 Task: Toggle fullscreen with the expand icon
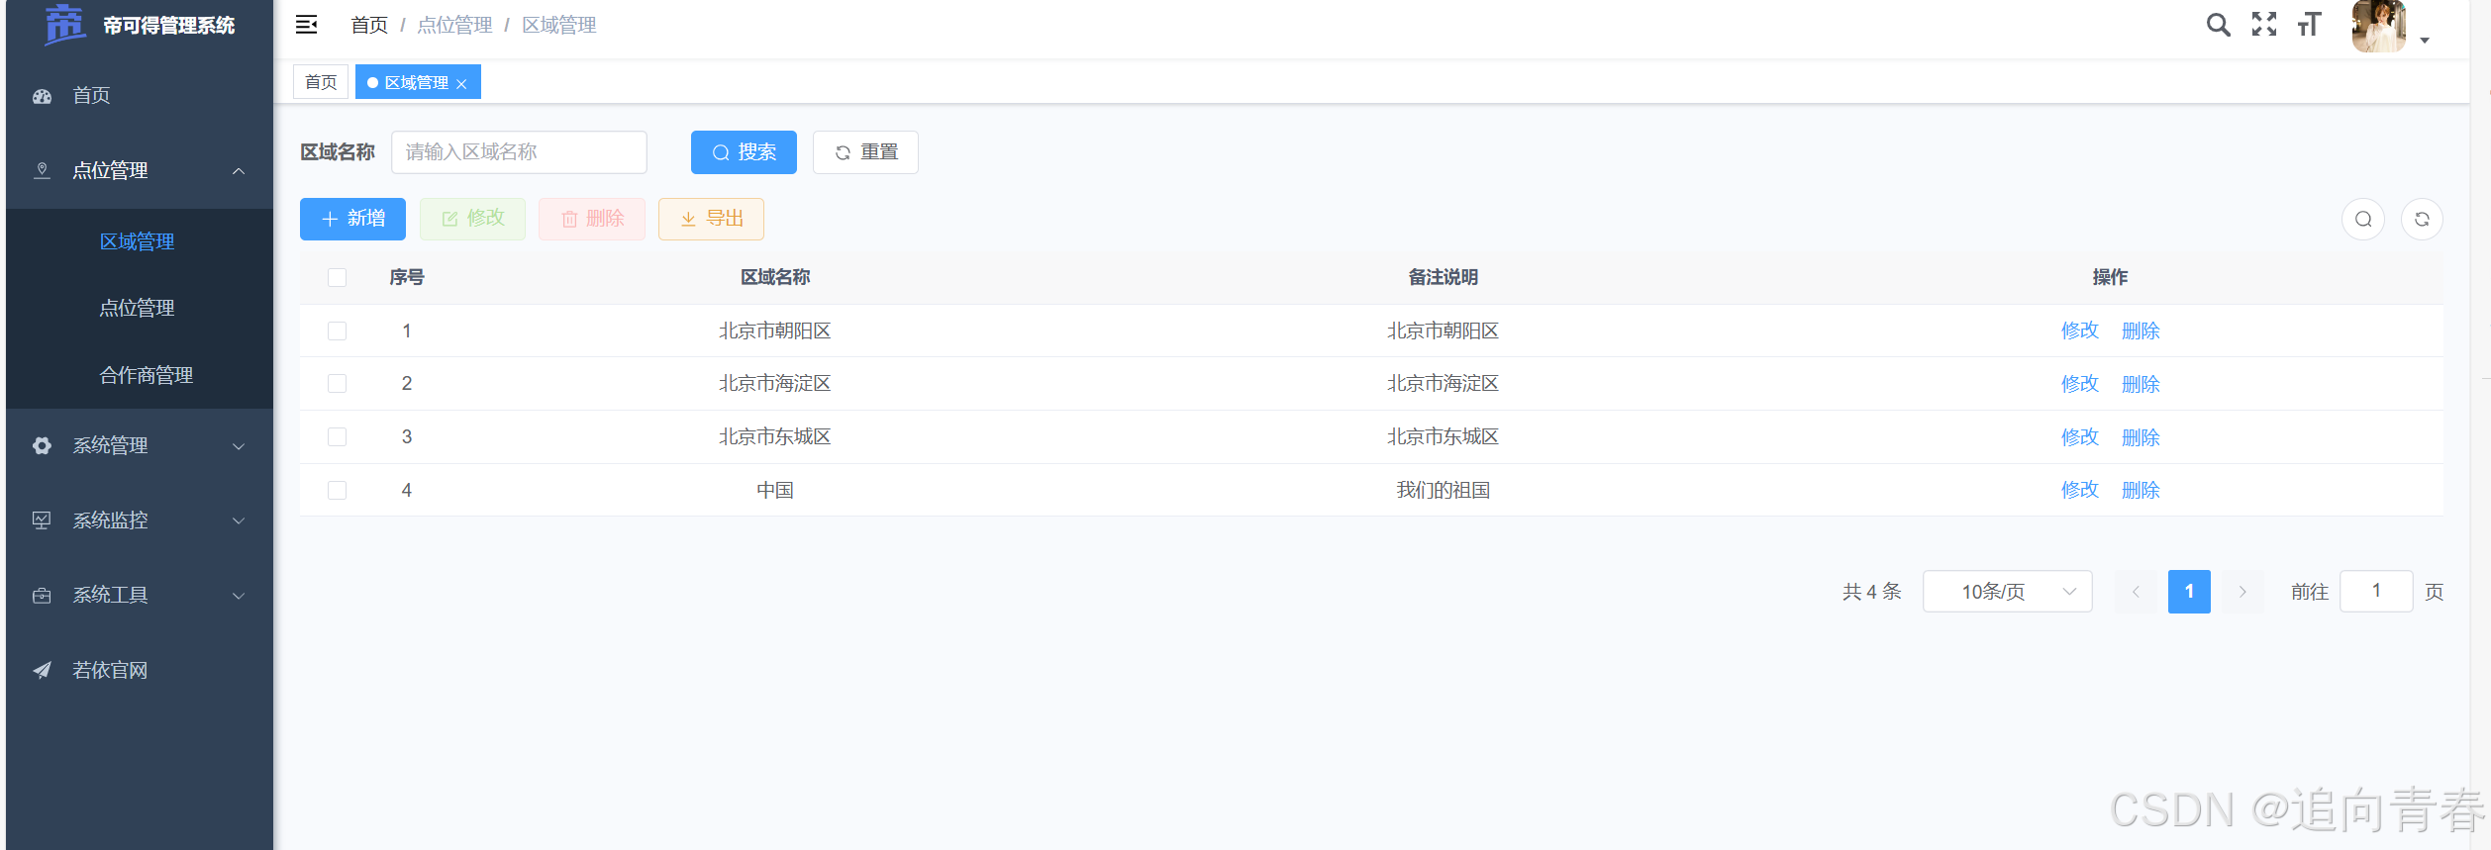(x=2264, y=25)
